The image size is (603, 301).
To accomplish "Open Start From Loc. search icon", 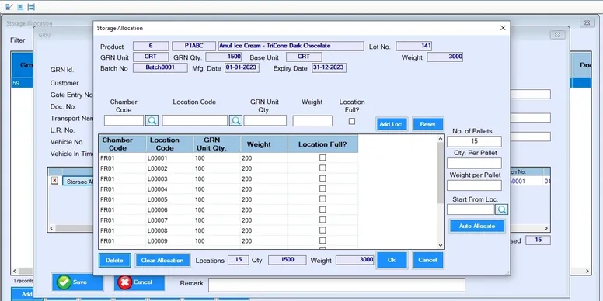I will click(501, 209).
